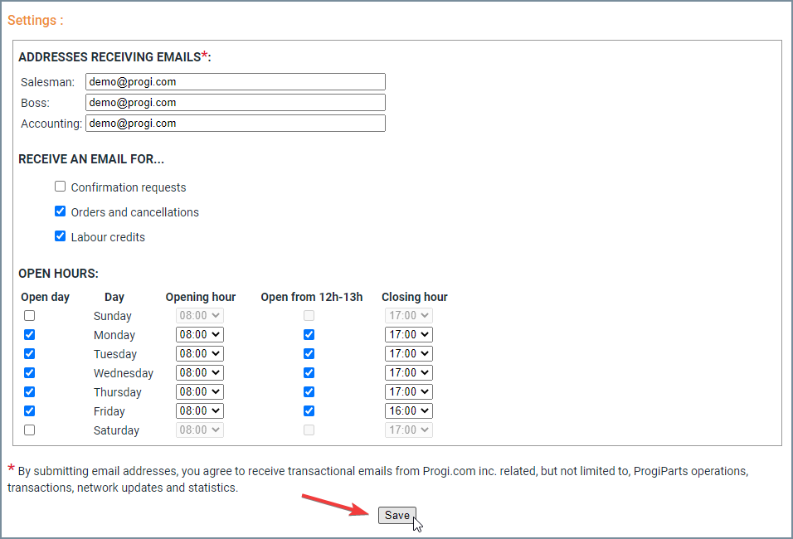Uncheck Monday's Open day checkbox
This screenshot has height=539, width=793.
pos(29,334)
